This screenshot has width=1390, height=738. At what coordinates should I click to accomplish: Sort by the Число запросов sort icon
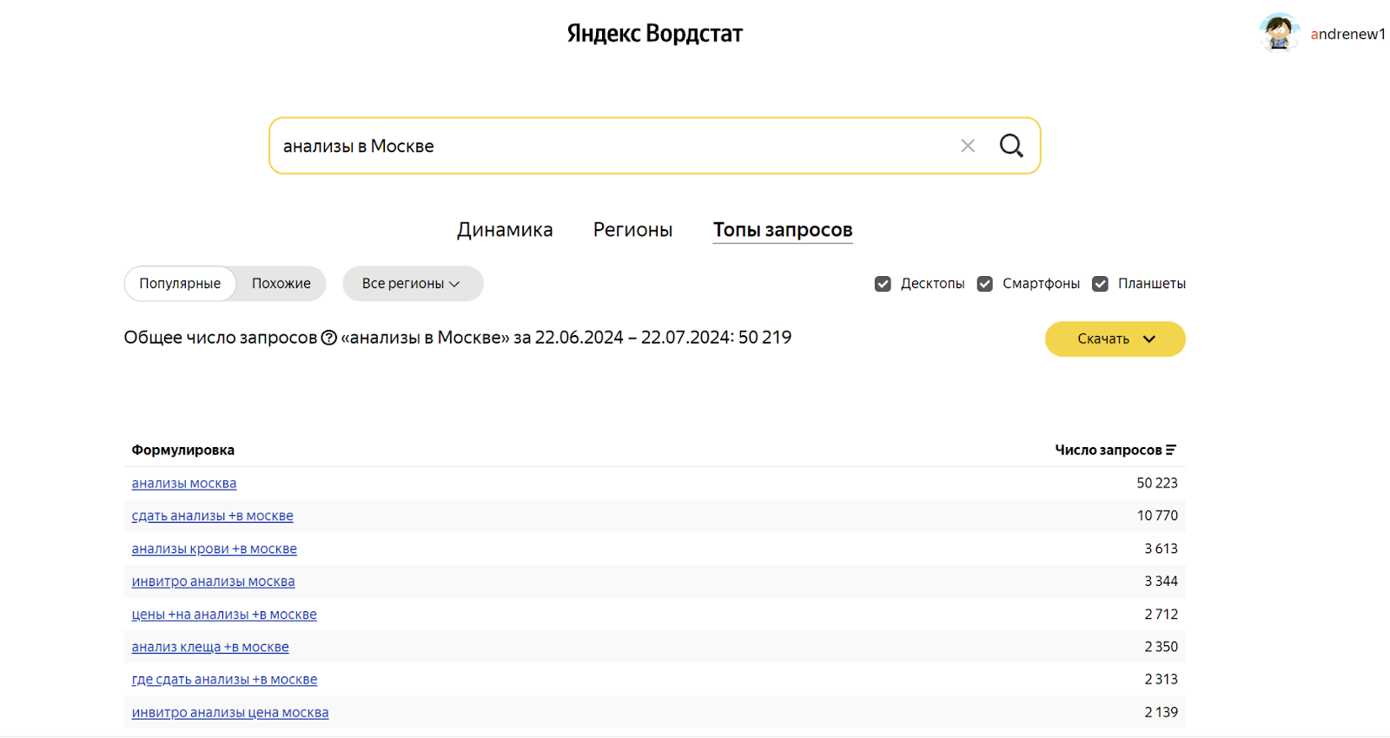1171,450
